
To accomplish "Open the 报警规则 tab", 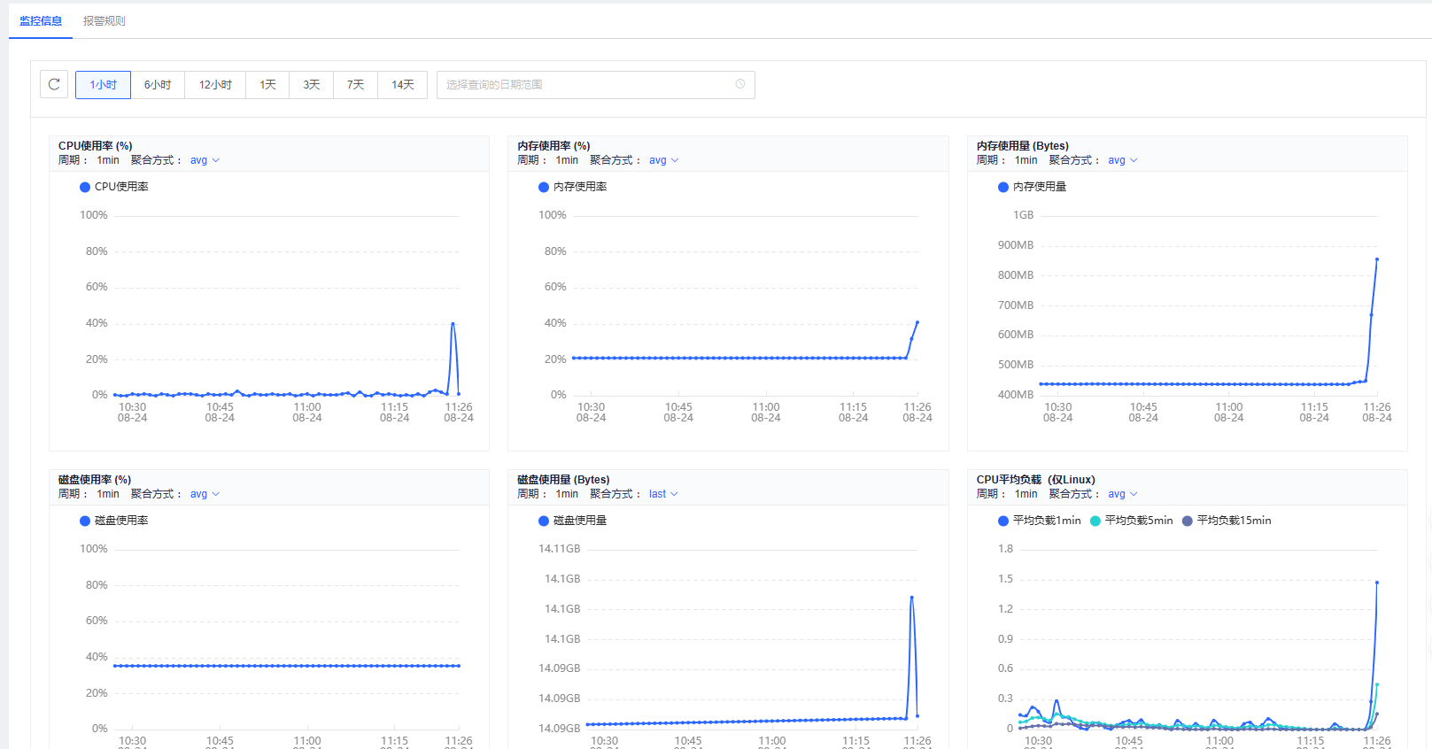I will pos(104,21).
